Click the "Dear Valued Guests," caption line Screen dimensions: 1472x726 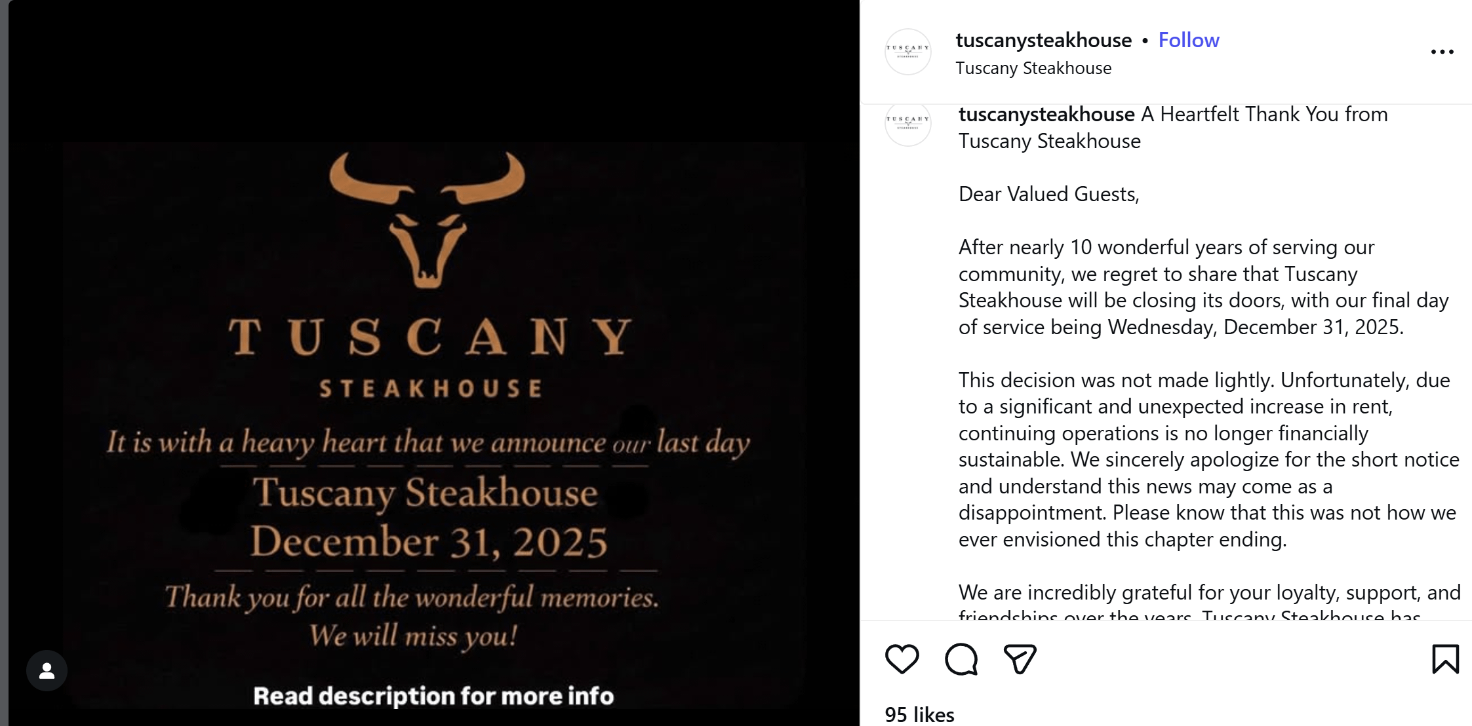1048,195
